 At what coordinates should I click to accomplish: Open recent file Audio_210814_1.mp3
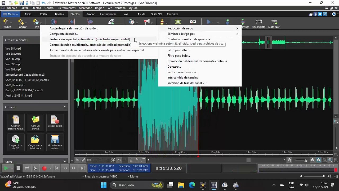coord(19,95)
